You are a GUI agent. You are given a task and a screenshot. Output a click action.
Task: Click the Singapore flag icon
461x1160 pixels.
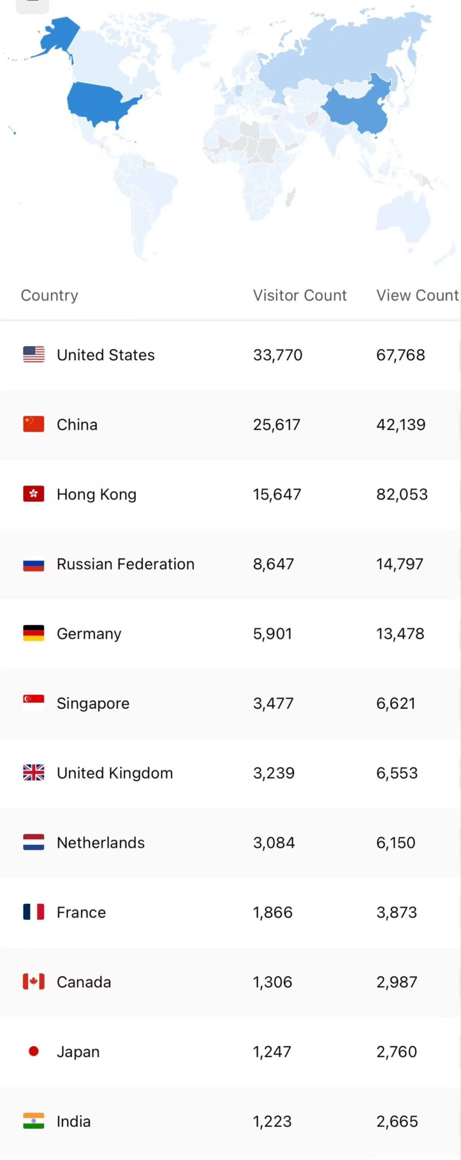coord(34,703)
